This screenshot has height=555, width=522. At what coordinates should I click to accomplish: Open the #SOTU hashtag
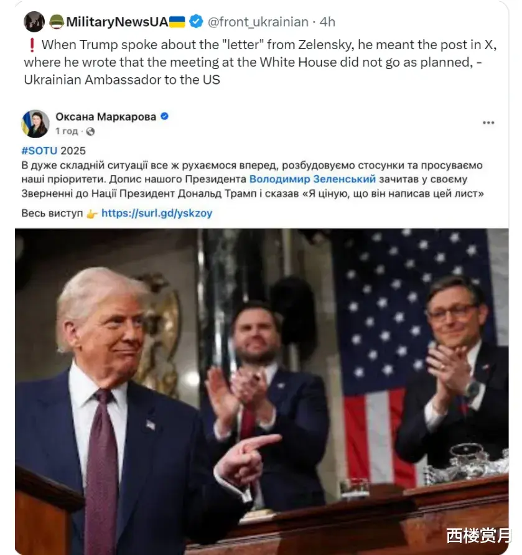click(x=39, y=151)
